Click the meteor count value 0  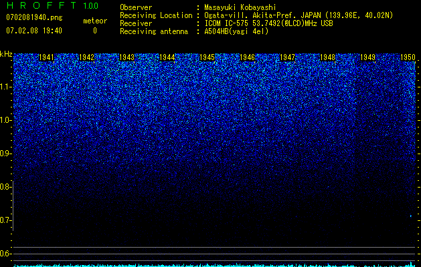coord(95,31)
